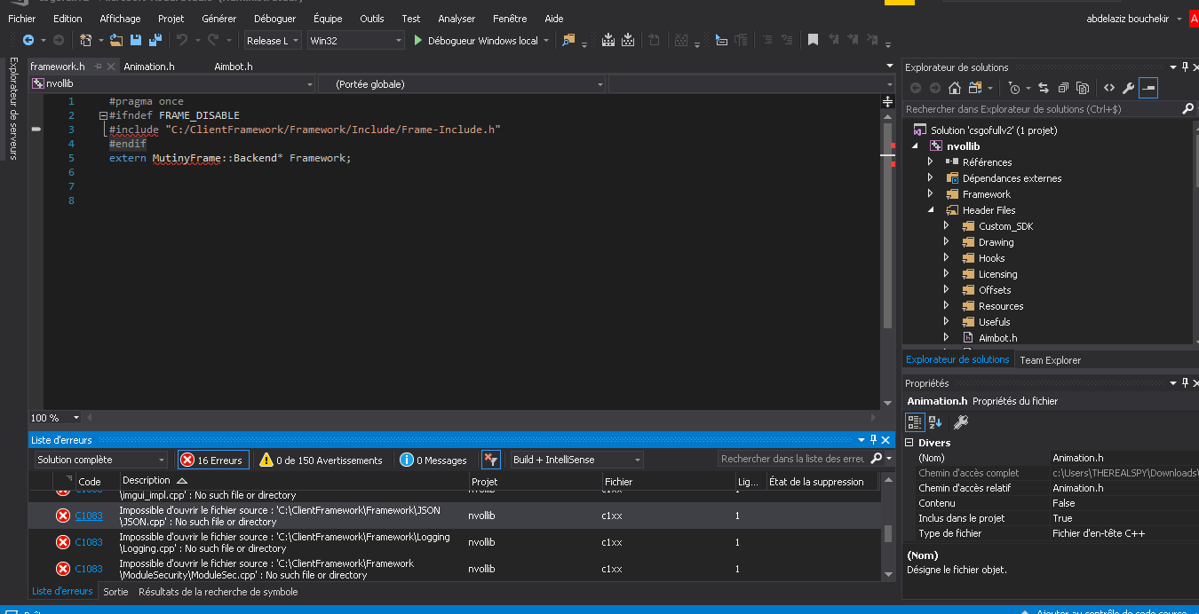Click the C1083 error code link for JSON.cpp
The height and width of the screenshot is (614, 1199).
[x=89, y=516]
